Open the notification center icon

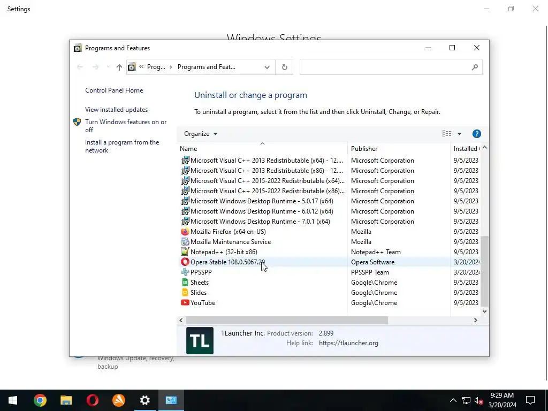[x=530, y=400]
